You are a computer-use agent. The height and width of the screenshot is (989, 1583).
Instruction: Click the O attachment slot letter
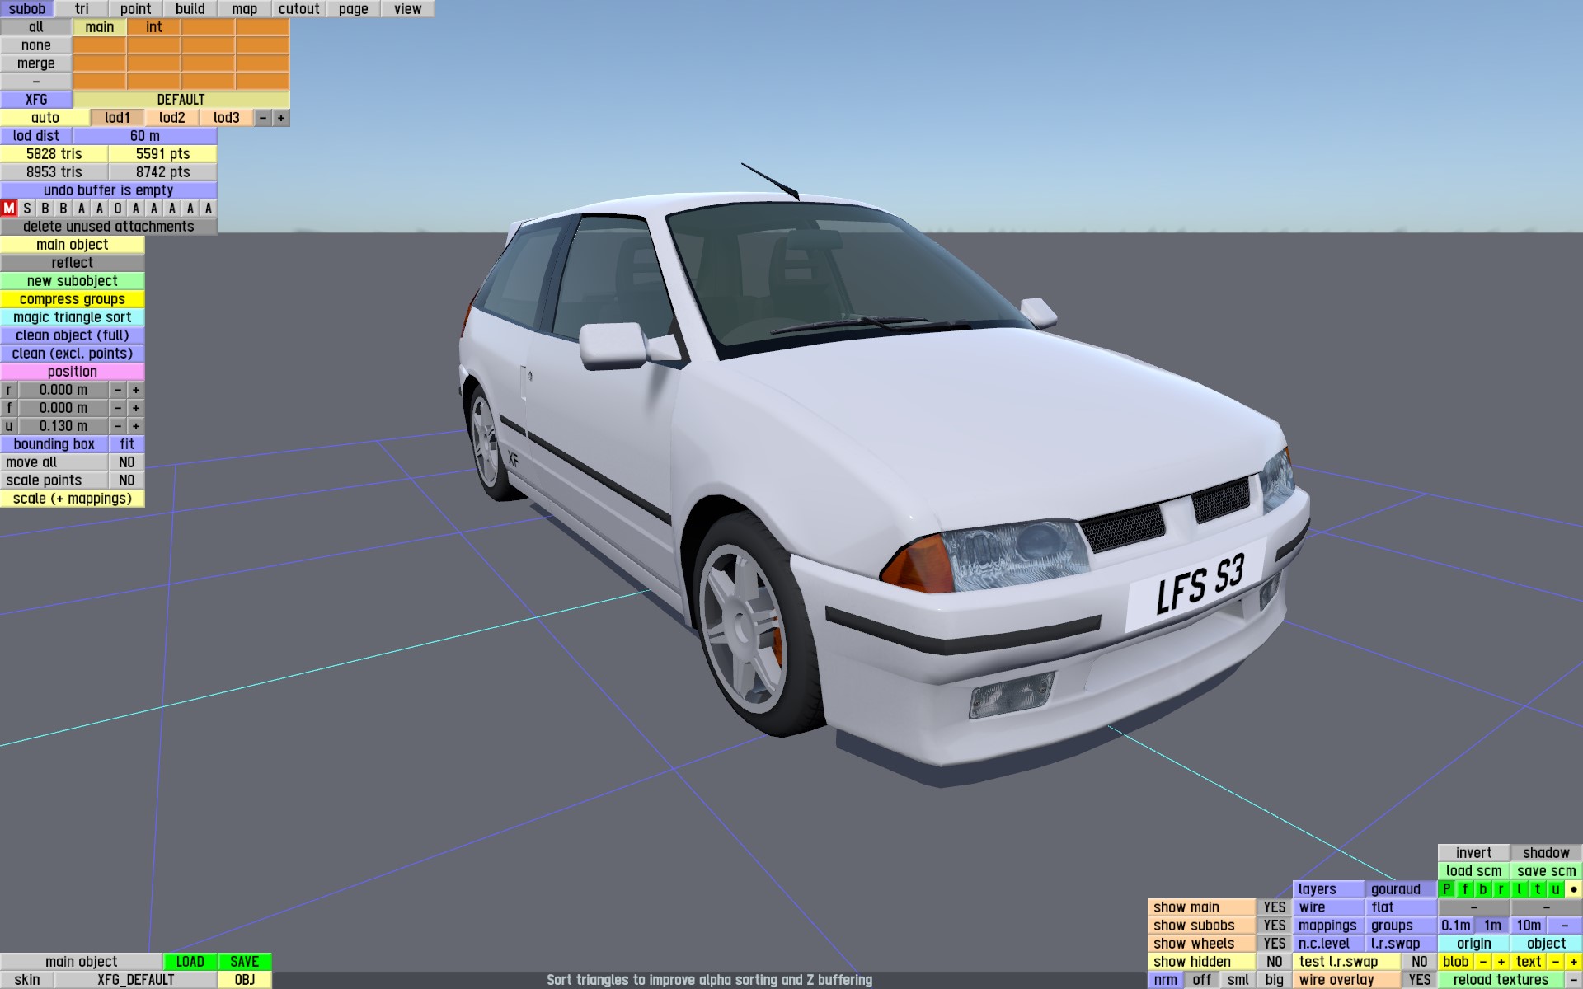tap(118, 209)
